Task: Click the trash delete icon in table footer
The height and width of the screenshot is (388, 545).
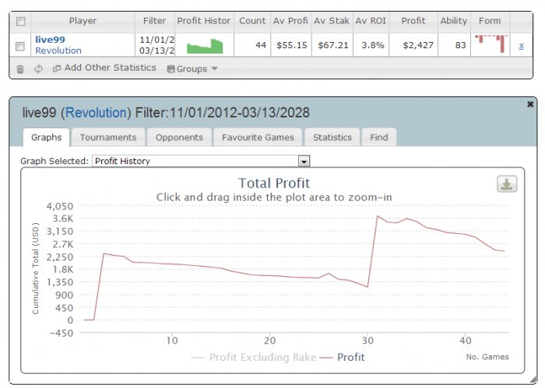Action: pyautogui.click(x=20, y=69)
